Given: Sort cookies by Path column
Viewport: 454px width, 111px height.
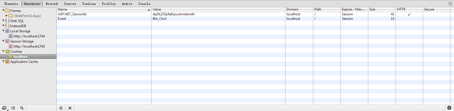Looking at the screenshot, I should tap(327, 9).
